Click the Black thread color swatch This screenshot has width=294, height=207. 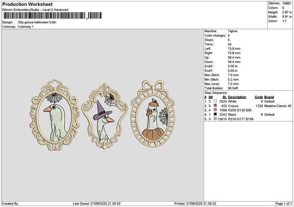tap(215, 114)
